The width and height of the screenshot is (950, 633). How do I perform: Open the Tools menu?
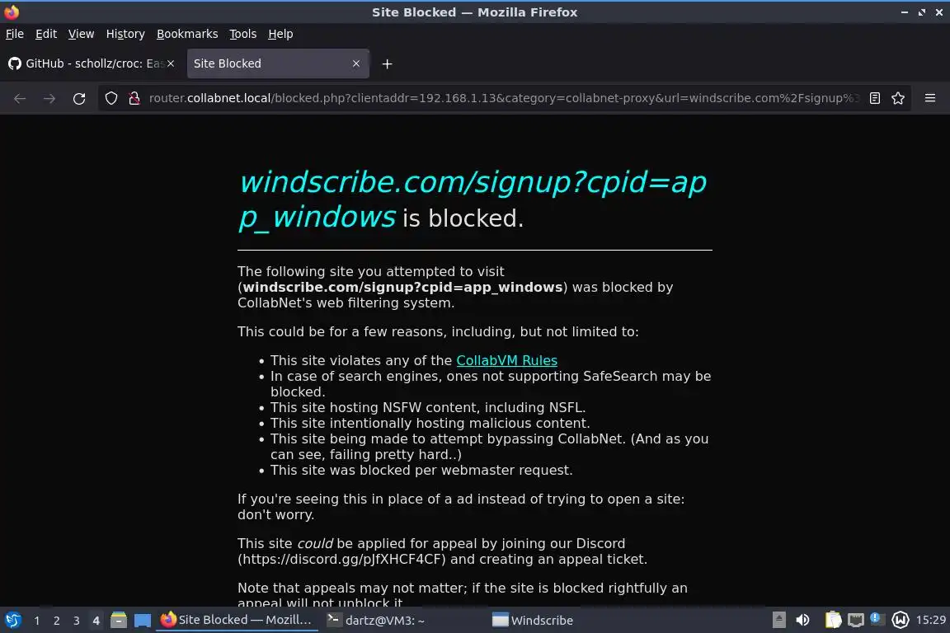243,34
